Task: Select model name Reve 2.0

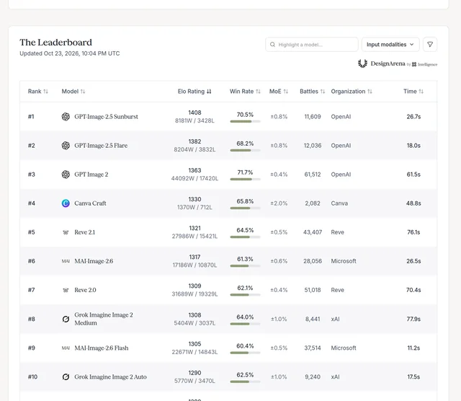Action: (x=85, y=290)
